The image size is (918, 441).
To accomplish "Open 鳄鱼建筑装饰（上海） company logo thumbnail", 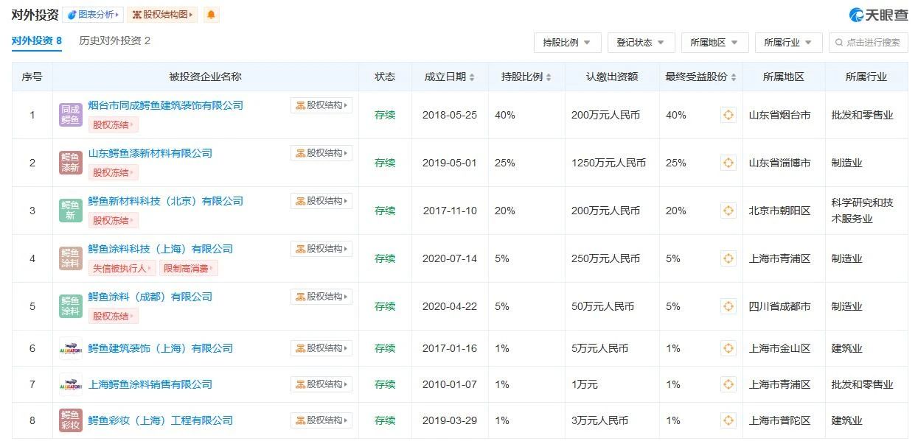I will 71,348.
